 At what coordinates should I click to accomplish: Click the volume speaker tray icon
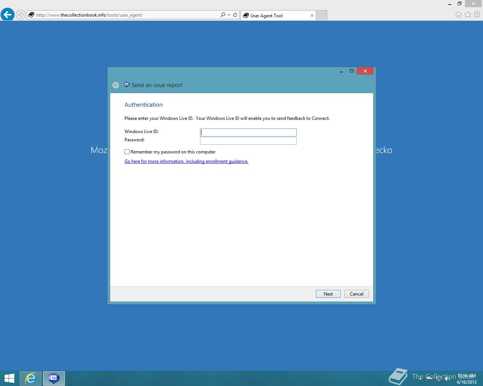[x=448, y=379]
